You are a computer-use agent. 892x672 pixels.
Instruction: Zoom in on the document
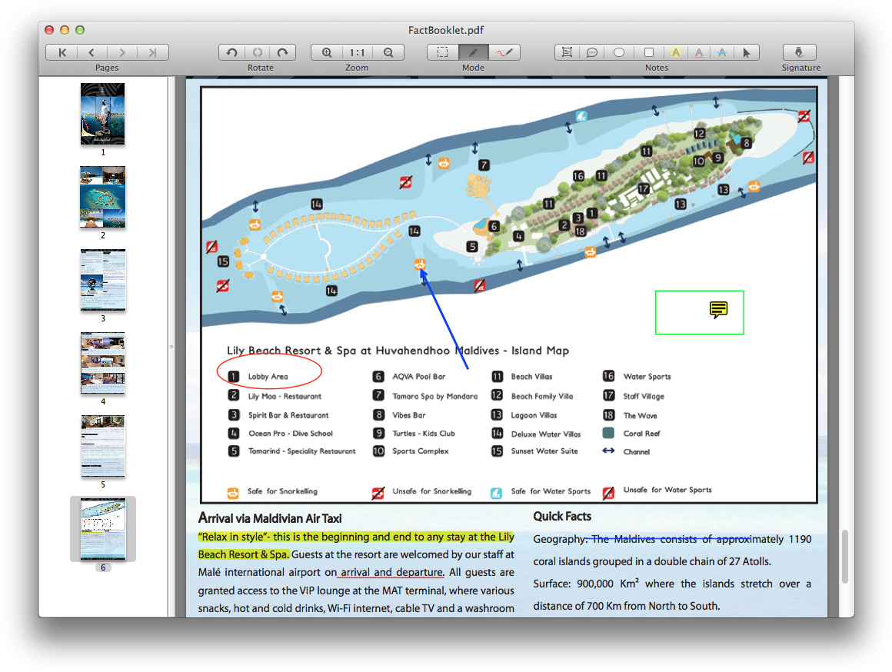(x=326, y=52)
